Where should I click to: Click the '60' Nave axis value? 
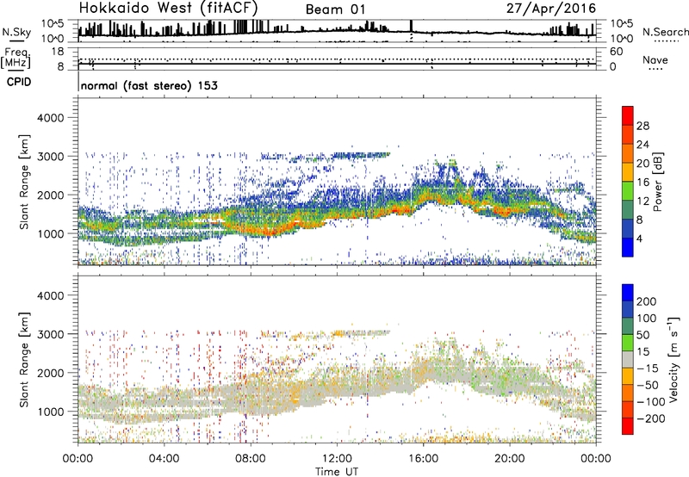(x=616, y=52)
